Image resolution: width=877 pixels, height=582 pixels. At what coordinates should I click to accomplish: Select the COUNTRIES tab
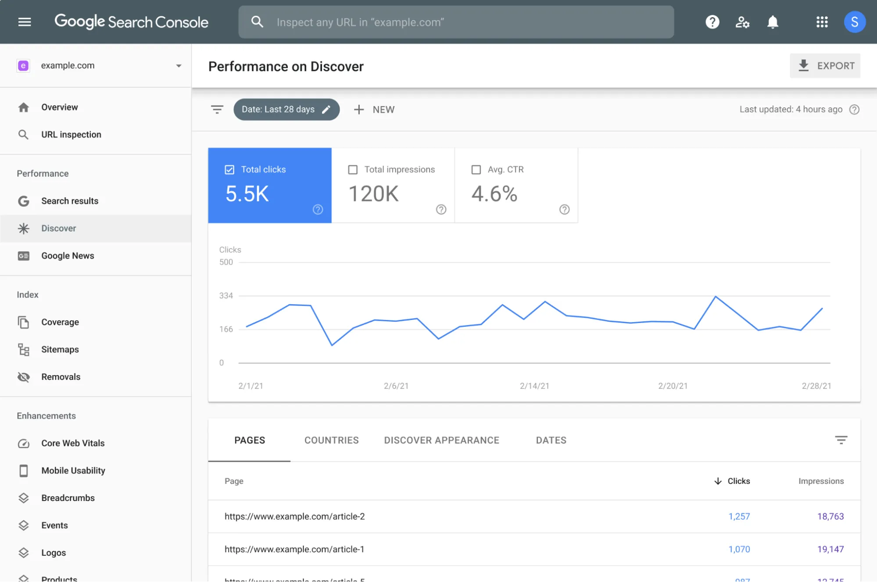tap(332, 440)
